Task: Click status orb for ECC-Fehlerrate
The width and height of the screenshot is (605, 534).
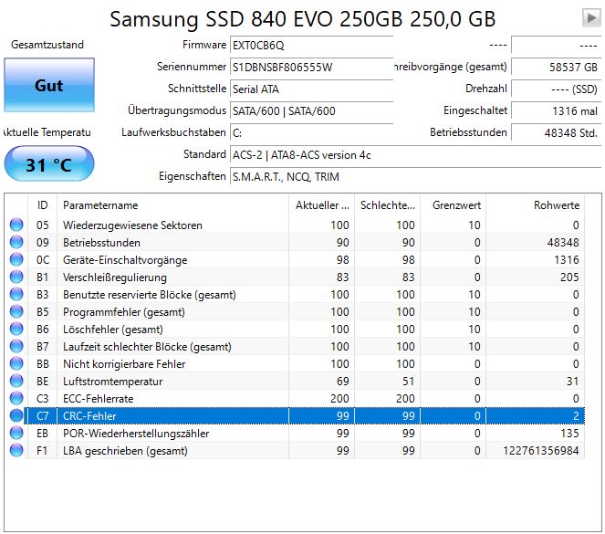Action: pos(16,398)
